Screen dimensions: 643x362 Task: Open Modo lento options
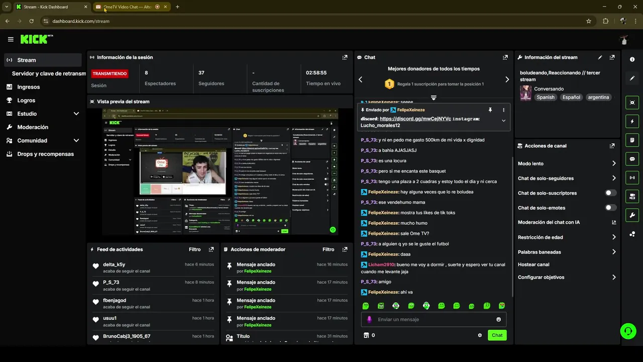(x=567, y=163)
